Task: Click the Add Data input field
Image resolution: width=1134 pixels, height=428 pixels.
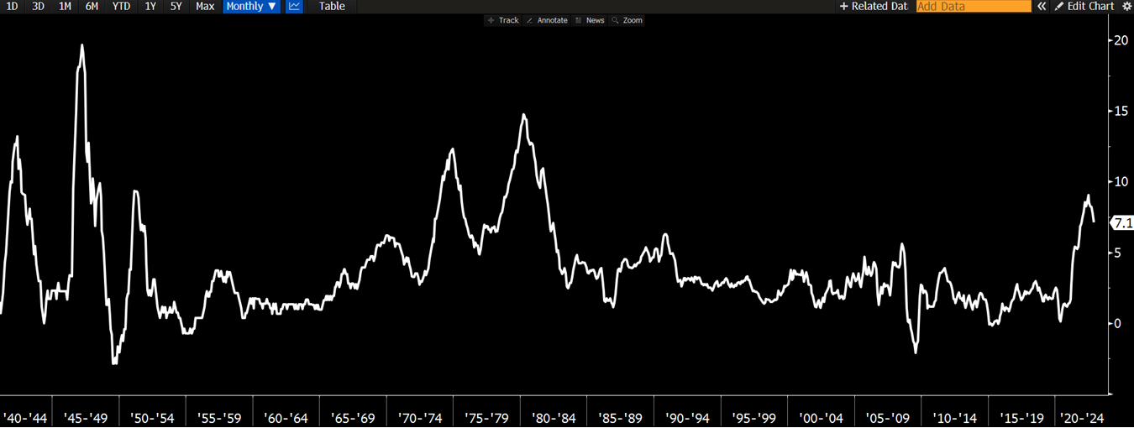Action: click(974, 6)
